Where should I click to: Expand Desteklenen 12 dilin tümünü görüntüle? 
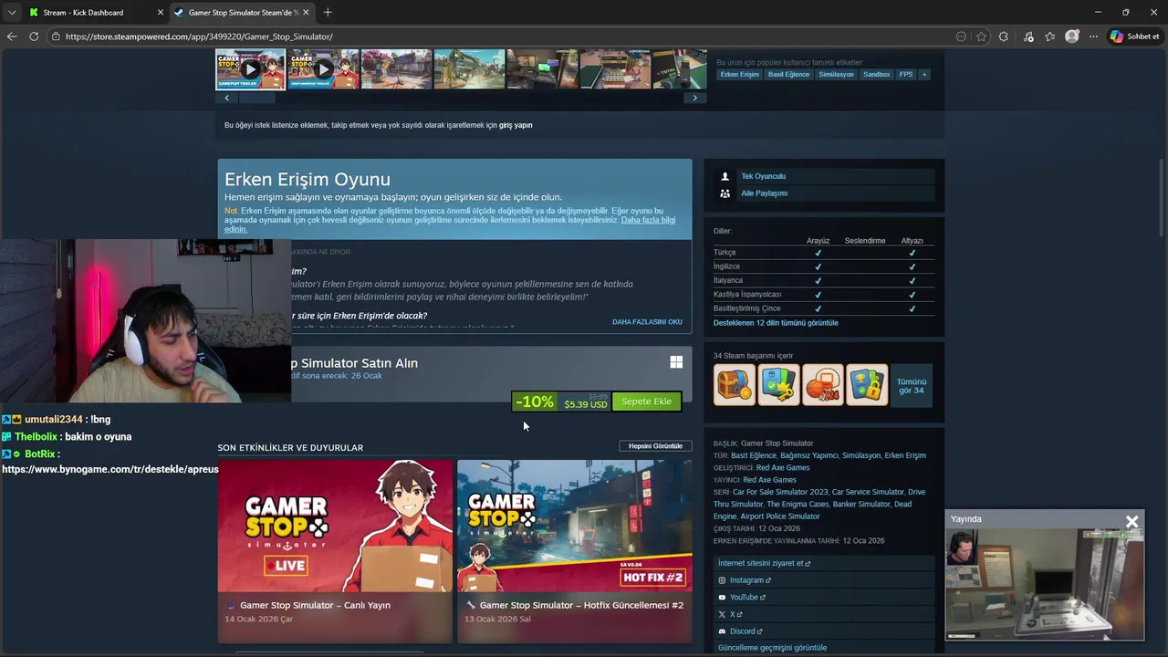pyautogui.click(x=776, y=323)
